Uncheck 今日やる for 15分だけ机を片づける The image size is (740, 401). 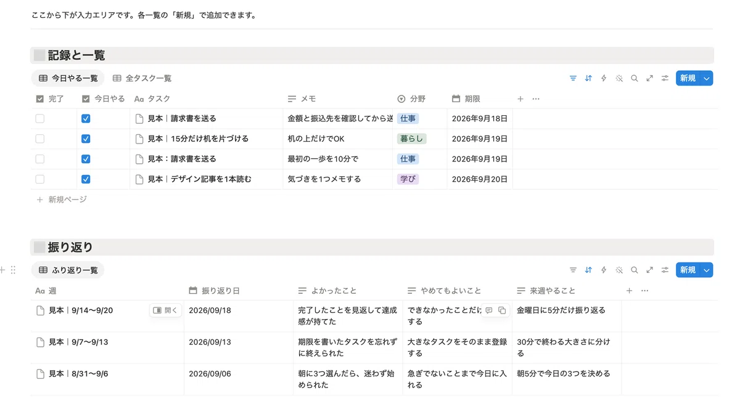click(x=86, y=139)
